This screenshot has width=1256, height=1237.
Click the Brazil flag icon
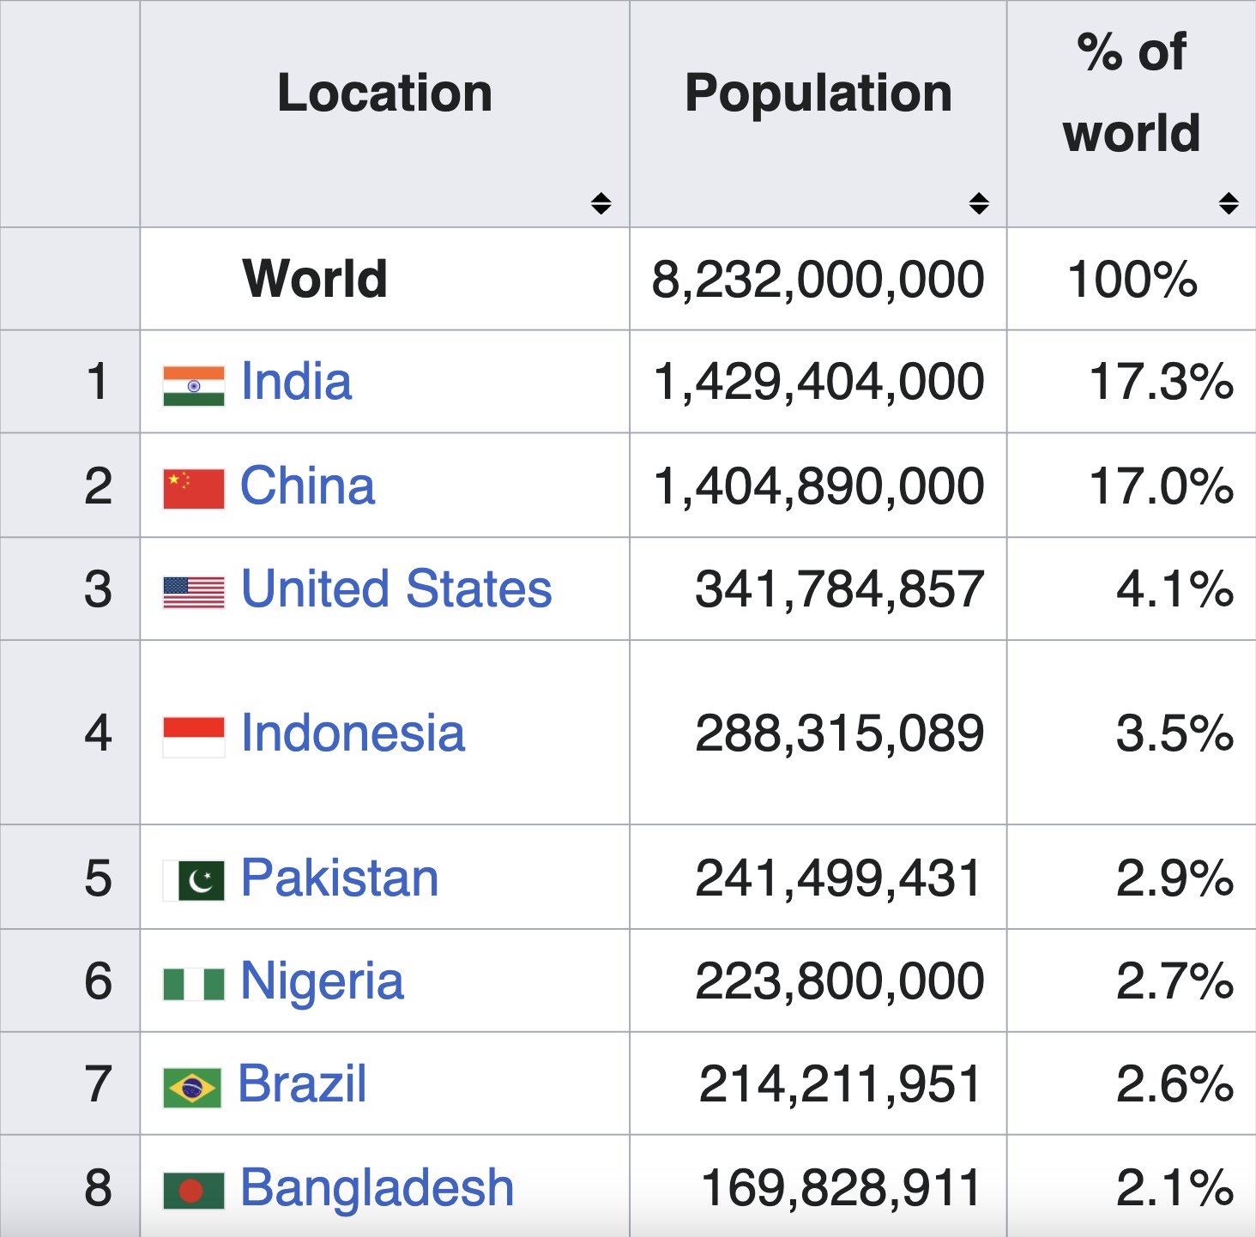pyautogui.click(x=192, y=1088)
